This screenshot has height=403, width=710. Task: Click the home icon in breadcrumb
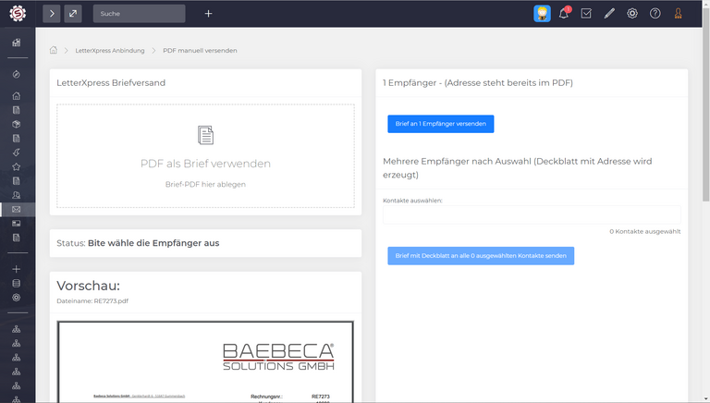(54, 50)
